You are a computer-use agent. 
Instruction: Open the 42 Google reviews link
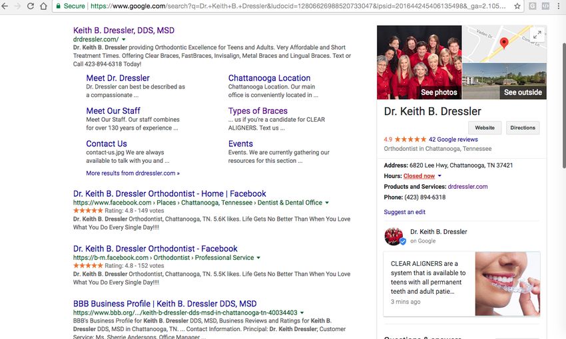click(453, 140)
